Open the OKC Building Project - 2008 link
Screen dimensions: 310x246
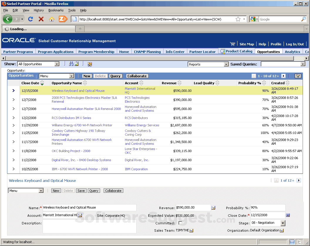[71, 151]
